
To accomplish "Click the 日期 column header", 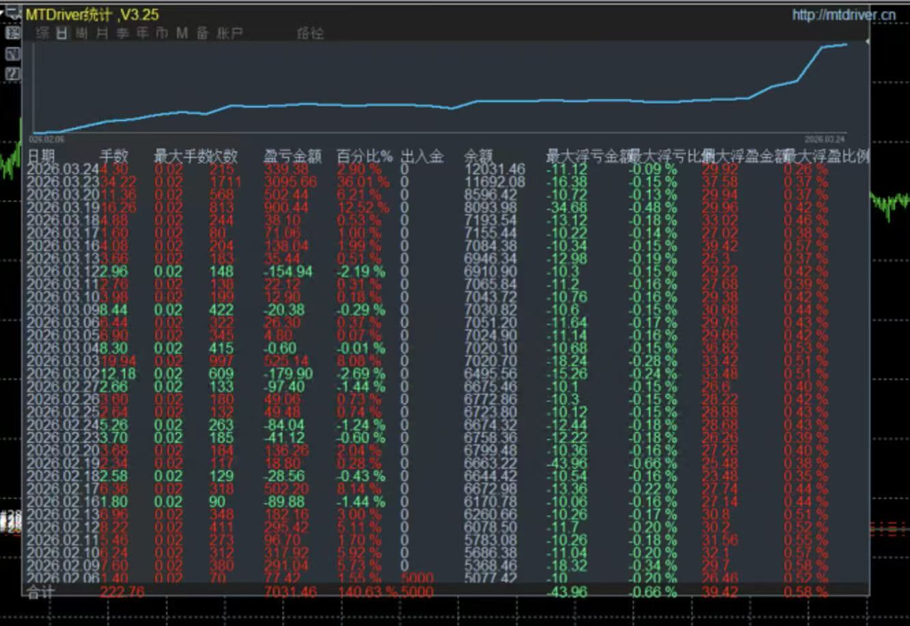I will tap(40, 156).
